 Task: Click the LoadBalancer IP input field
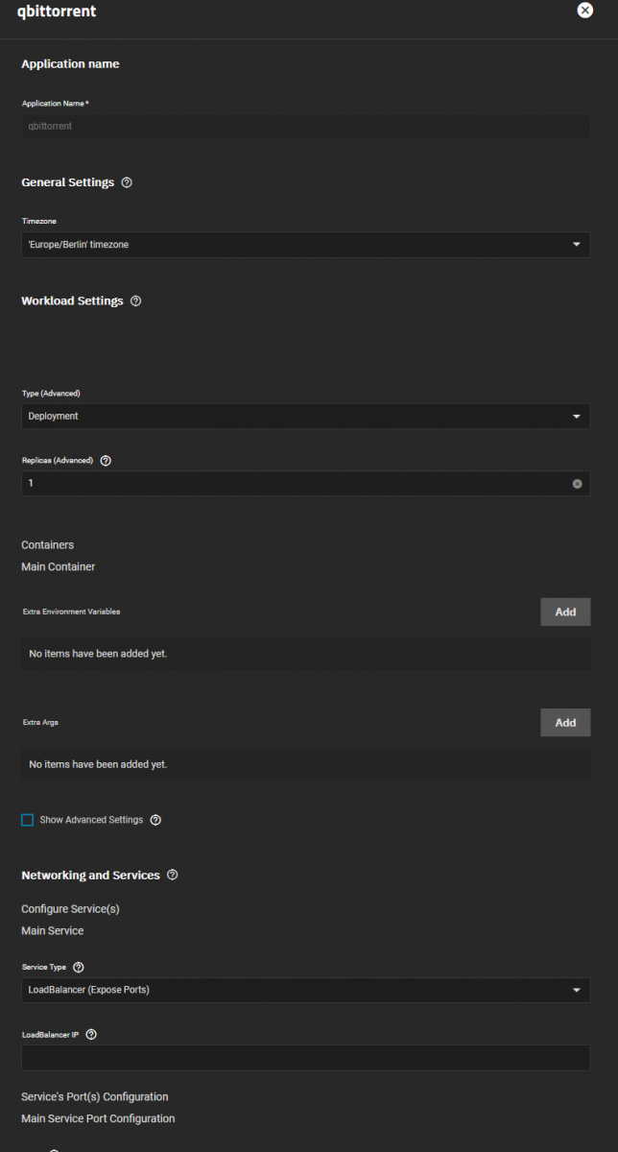point(305,1057)
